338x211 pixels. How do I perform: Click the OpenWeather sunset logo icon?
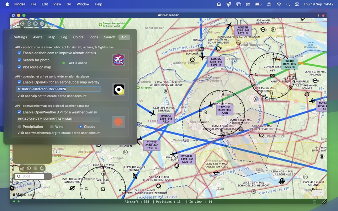119,122
